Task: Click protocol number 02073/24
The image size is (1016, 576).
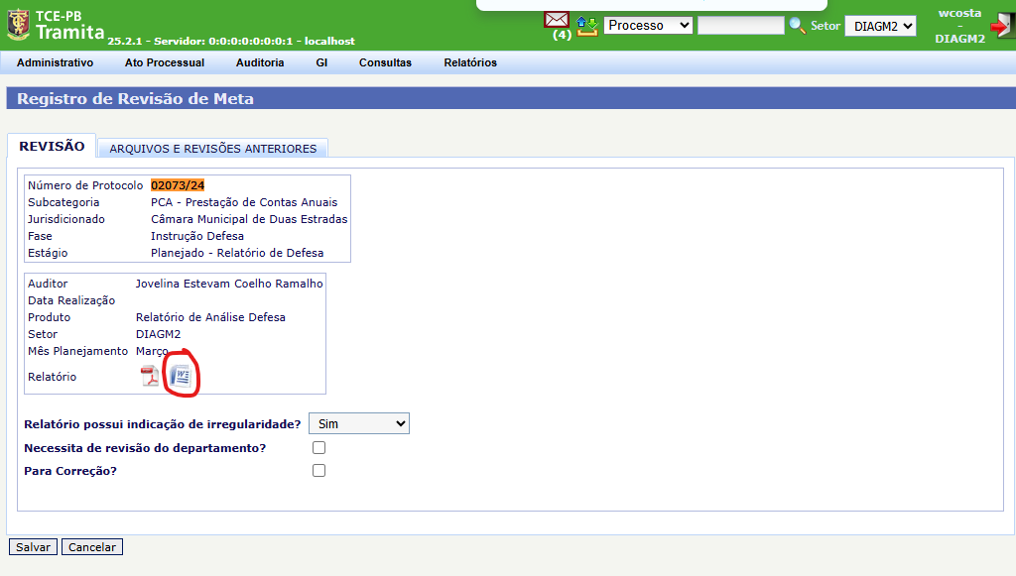Action: [x=178, y=185]
